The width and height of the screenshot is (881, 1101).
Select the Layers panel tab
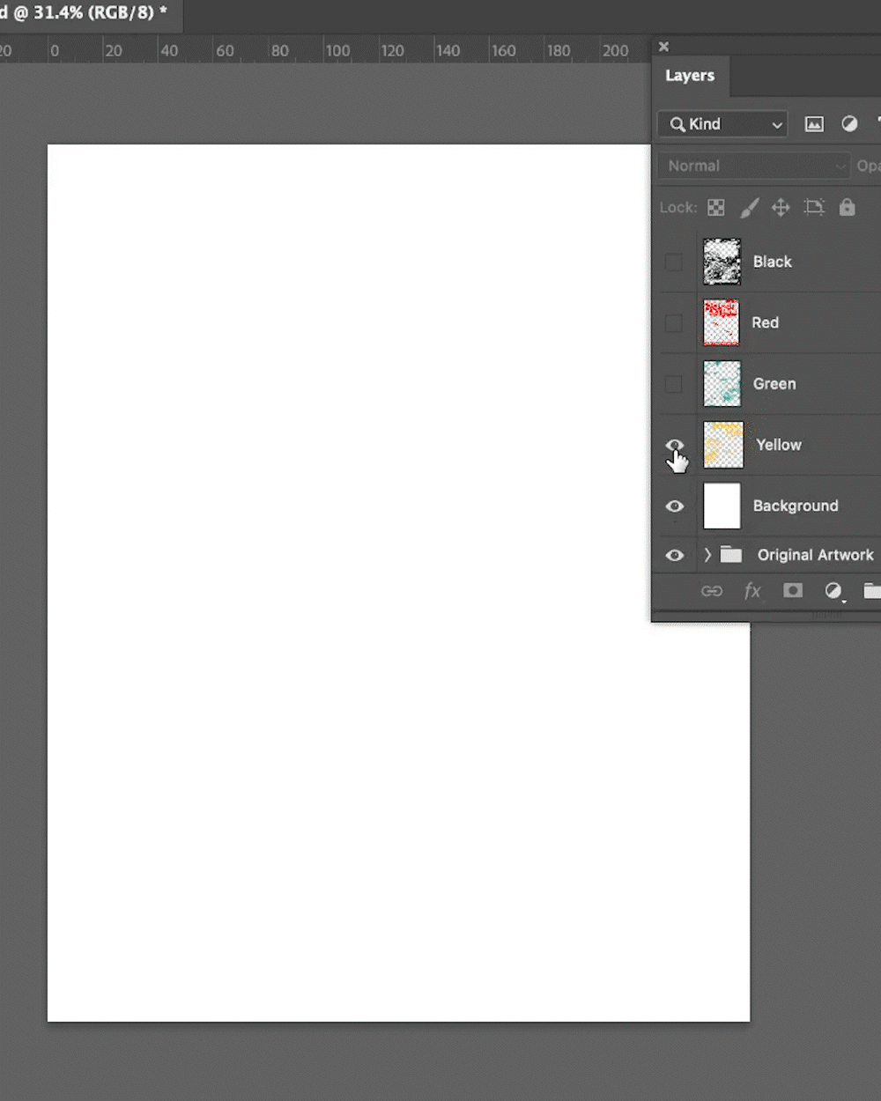[690, 76]
